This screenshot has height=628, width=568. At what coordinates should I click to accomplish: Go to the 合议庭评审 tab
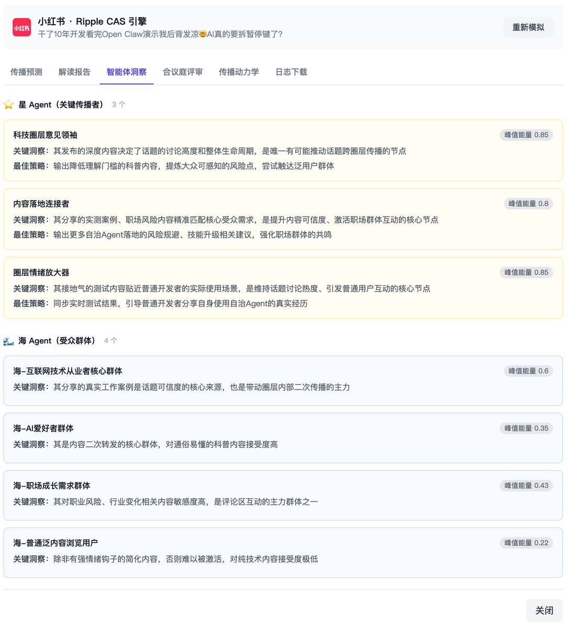coord(183,72)
